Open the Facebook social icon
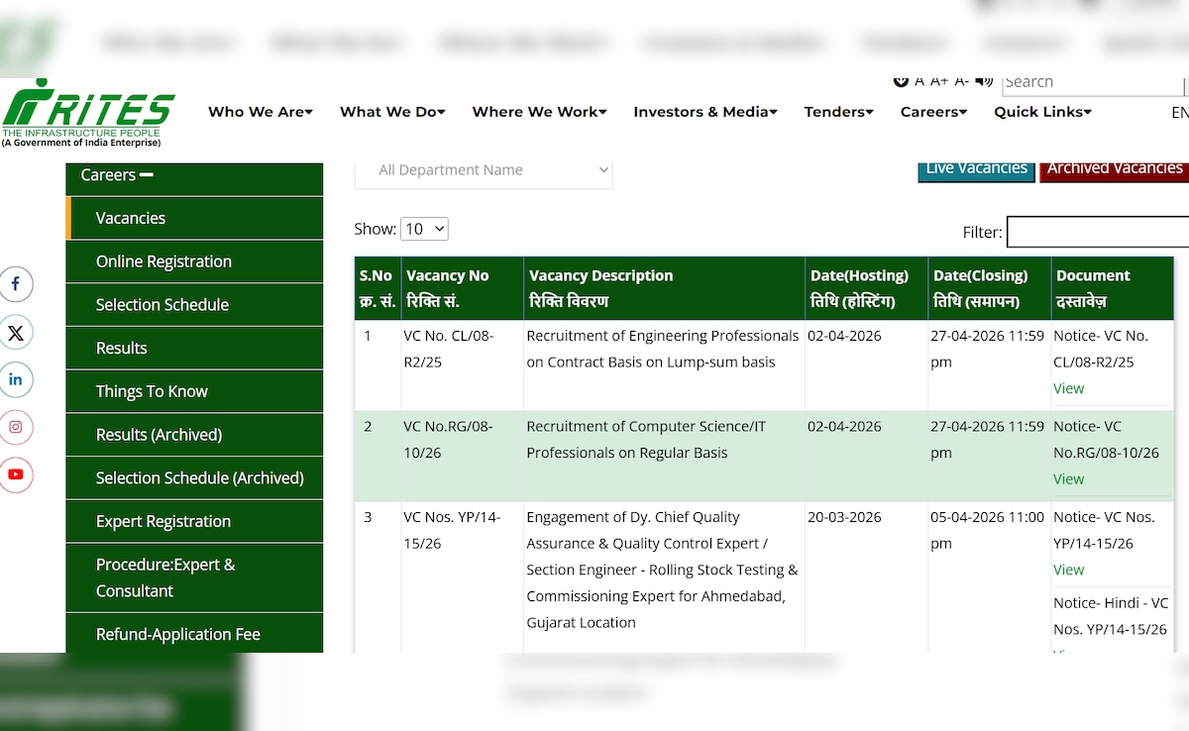 click(x=16, y=284)
